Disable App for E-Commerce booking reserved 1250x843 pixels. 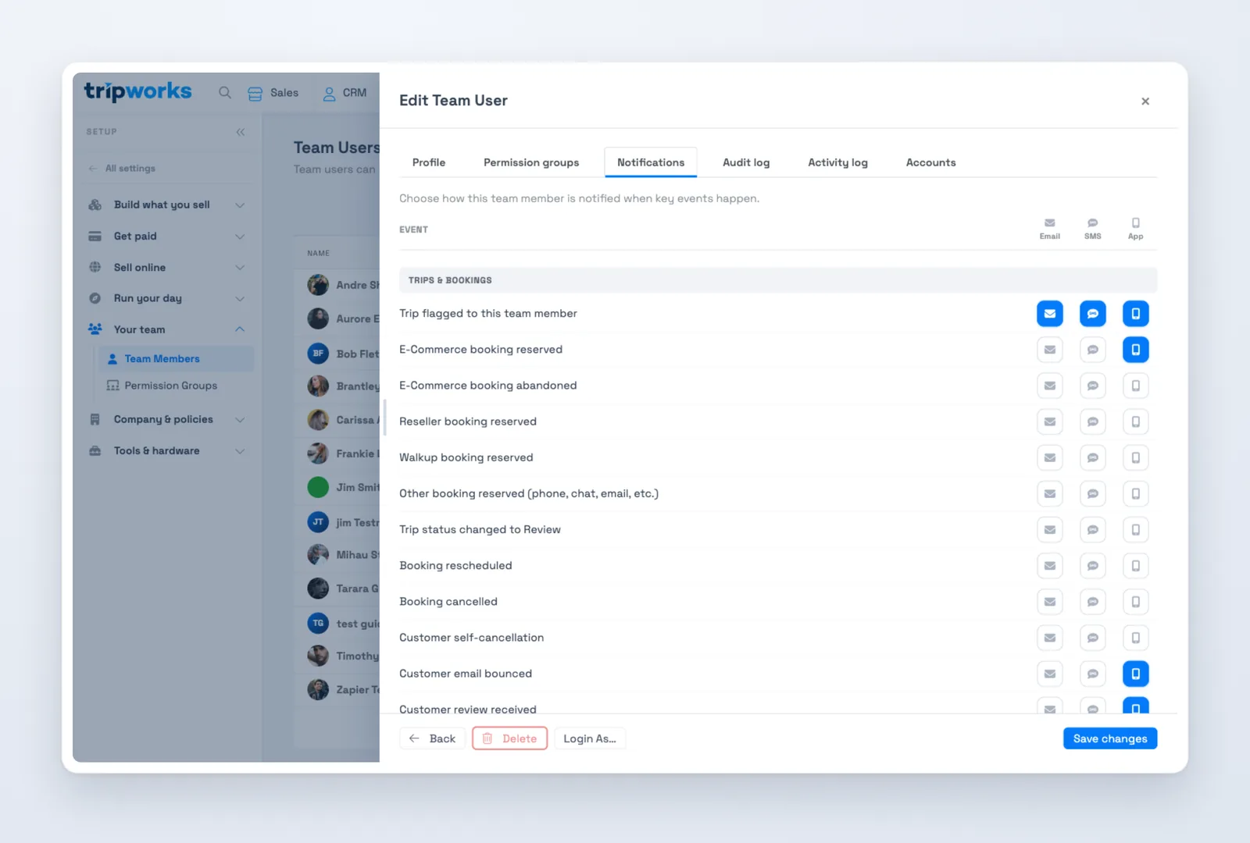click(x=1136, y=350)
